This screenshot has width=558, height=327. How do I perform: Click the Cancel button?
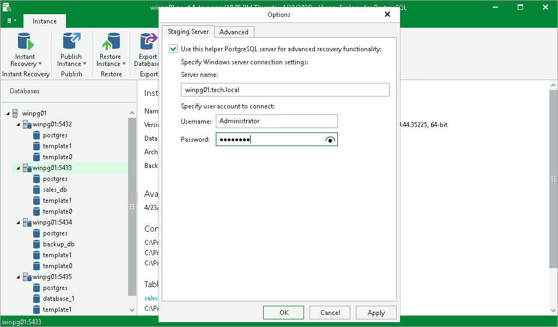tap(330, 313)
